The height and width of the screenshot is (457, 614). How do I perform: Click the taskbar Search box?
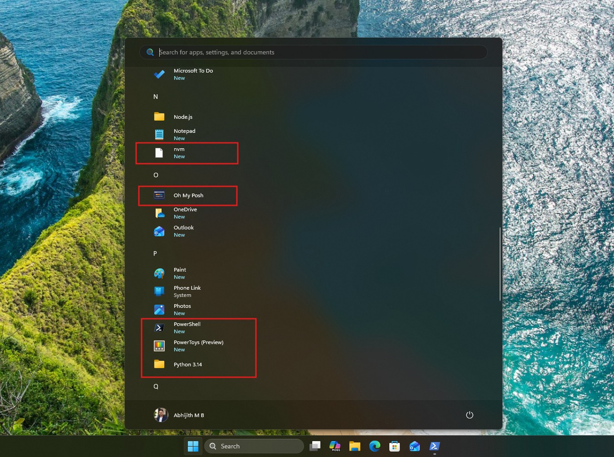[254, 446]
